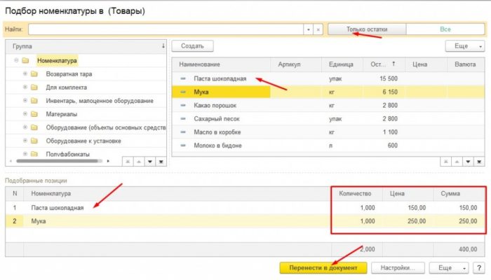Screen dimensions: 491x280
Task: Click the Создать button
Action: pos(192,46)
